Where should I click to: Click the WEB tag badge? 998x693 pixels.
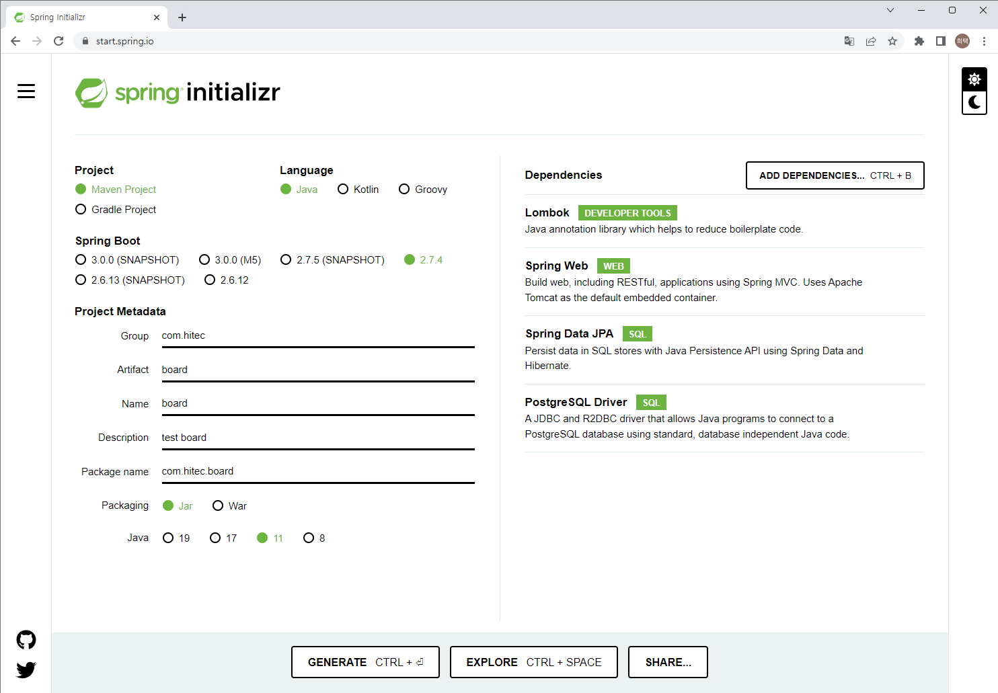pos(613,266)
